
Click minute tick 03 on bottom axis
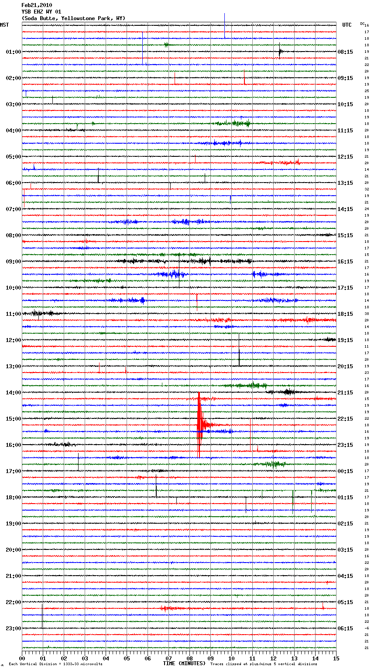85,658
